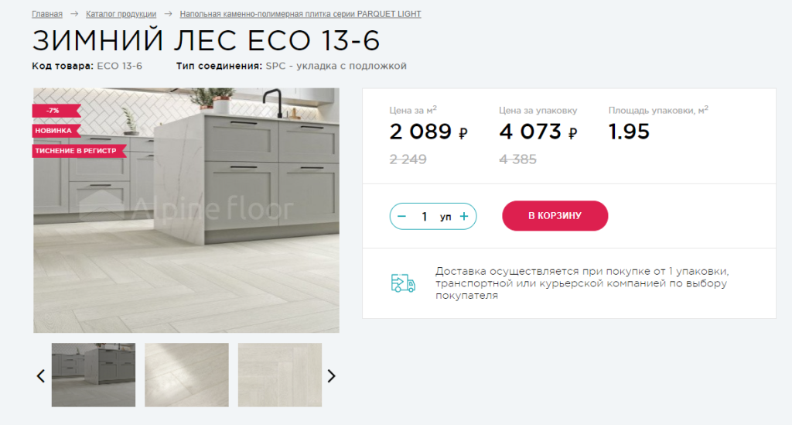The width and height of the screenshot is (792, 425).
Task: Show next thumbnails with right arrow
Action: [331, 376]
